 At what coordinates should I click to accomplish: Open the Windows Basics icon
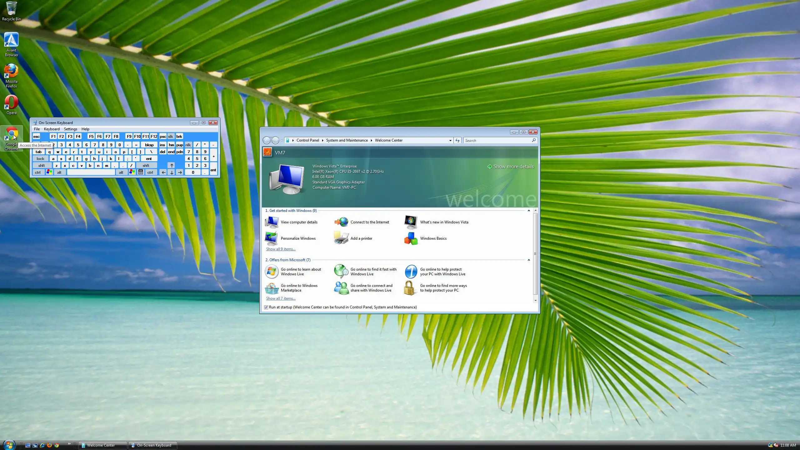[x=411, y=238]
